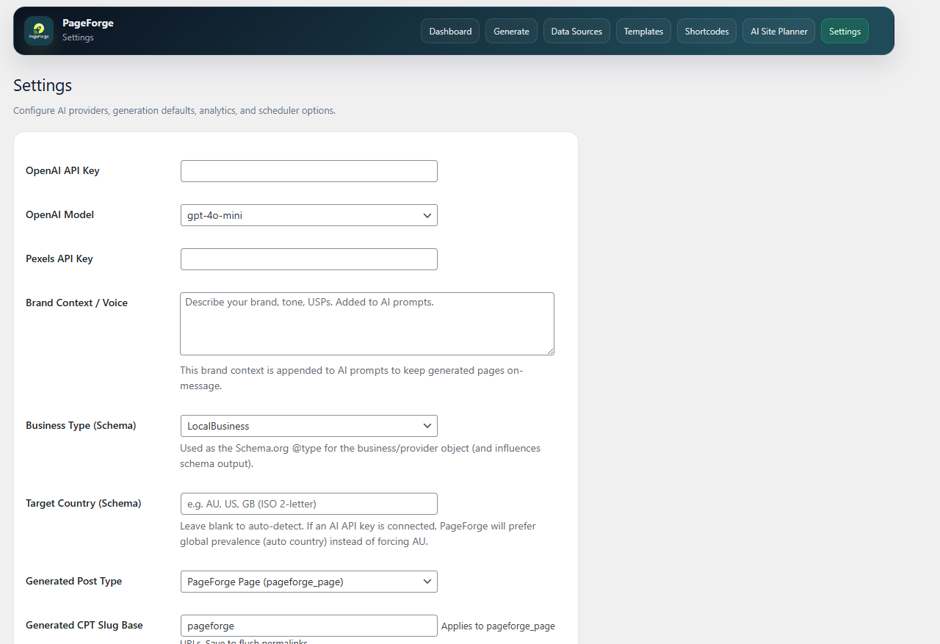Navigate to the Dashboard tab

449,31
